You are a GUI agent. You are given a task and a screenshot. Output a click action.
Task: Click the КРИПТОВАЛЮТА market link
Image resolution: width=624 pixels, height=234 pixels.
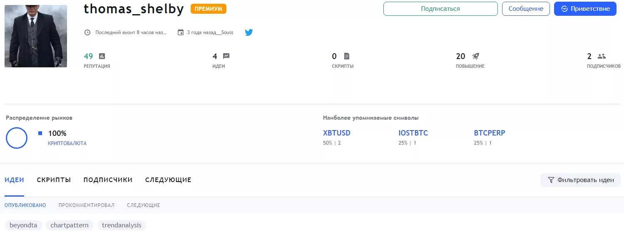pyautogui.click(x=67, y=143)
